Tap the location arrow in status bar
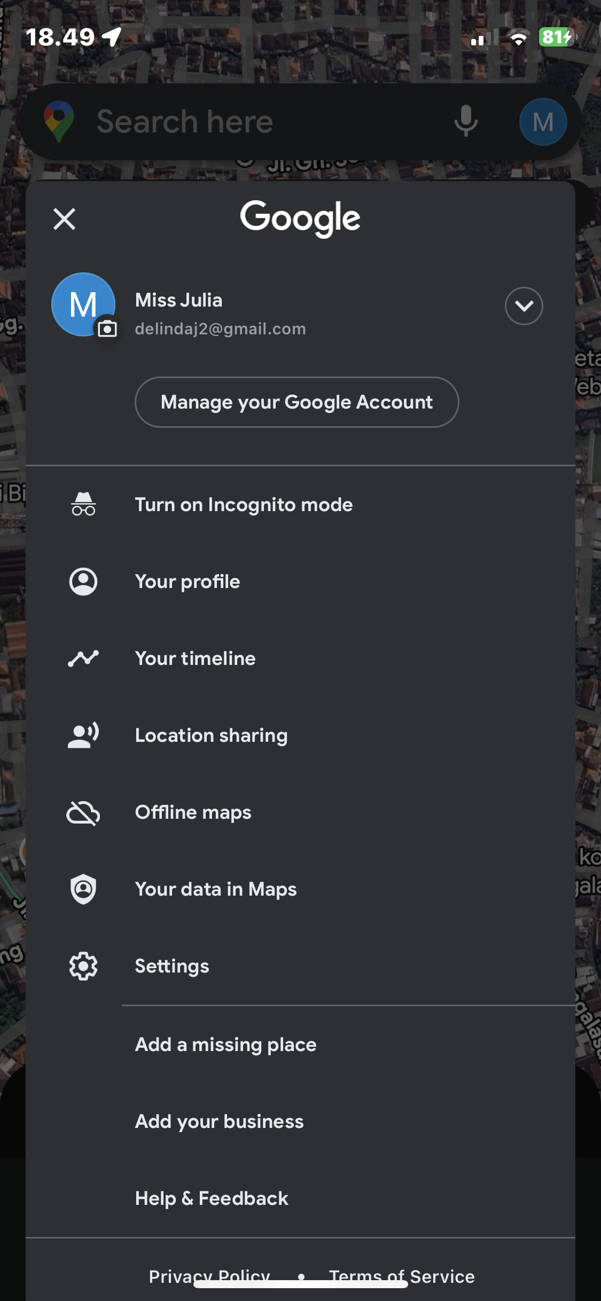This screenshot has width=601, height=1301. pyautogui.click(x=112, y=37)
